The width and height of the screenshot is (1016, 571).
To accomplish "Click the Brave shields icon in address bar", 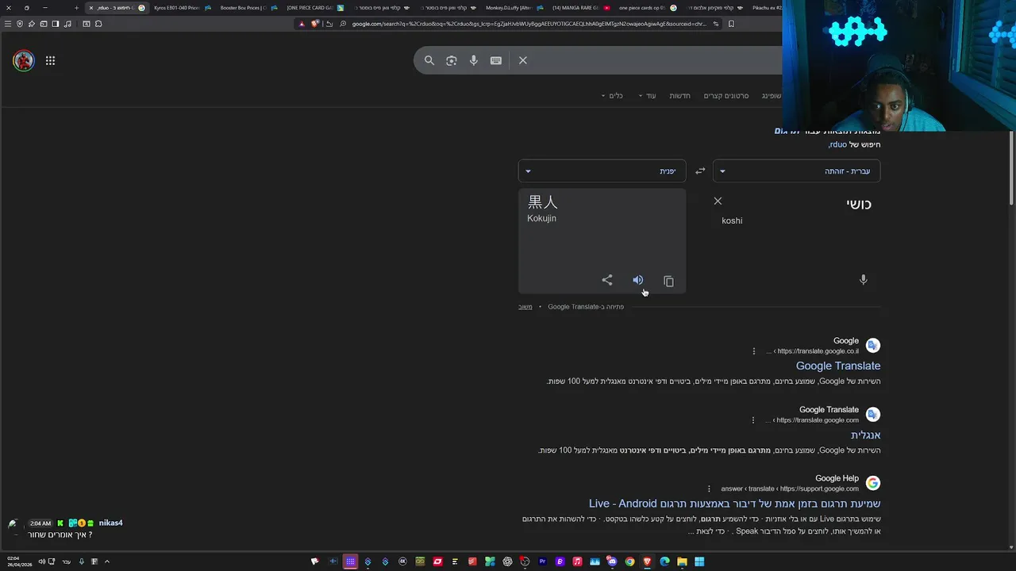I will (x=315, y=24).
